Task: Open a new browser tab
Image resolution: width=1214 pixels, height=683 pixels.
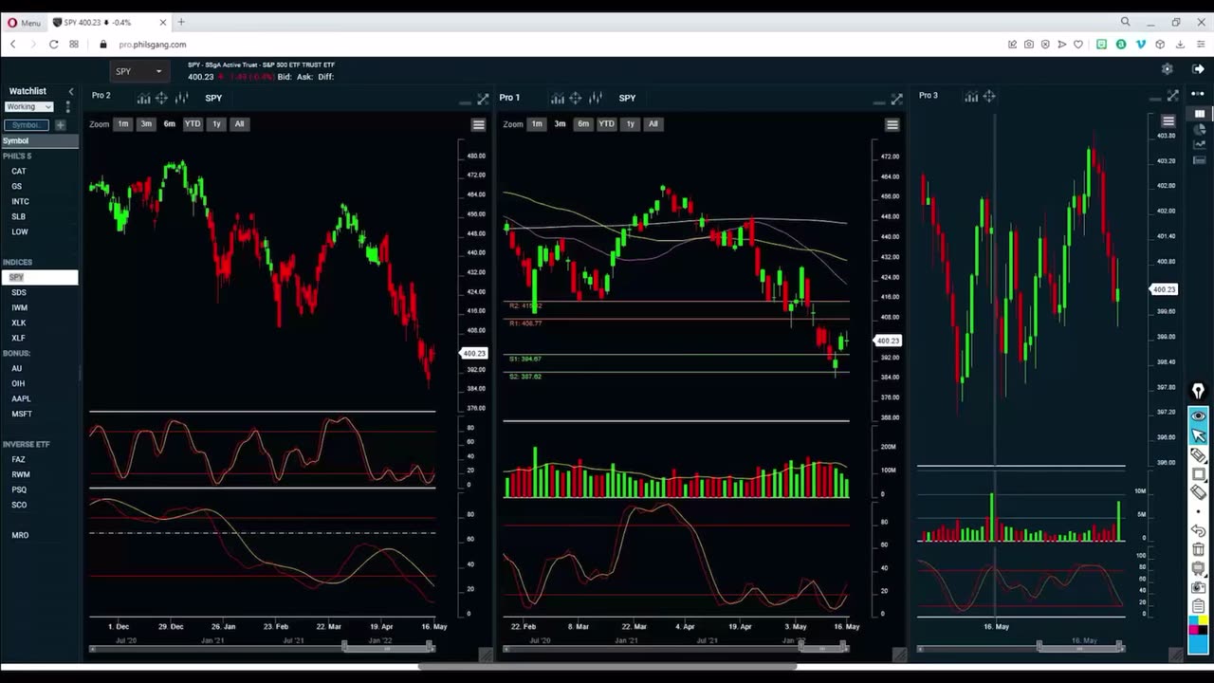Action: coord(181,22)
